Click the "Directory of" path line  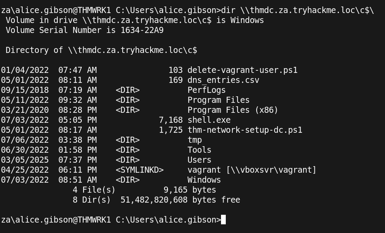pos(101,50)
